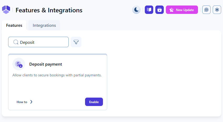
Task: Switch to the Features tab
Action: click(x=14, y=25)
